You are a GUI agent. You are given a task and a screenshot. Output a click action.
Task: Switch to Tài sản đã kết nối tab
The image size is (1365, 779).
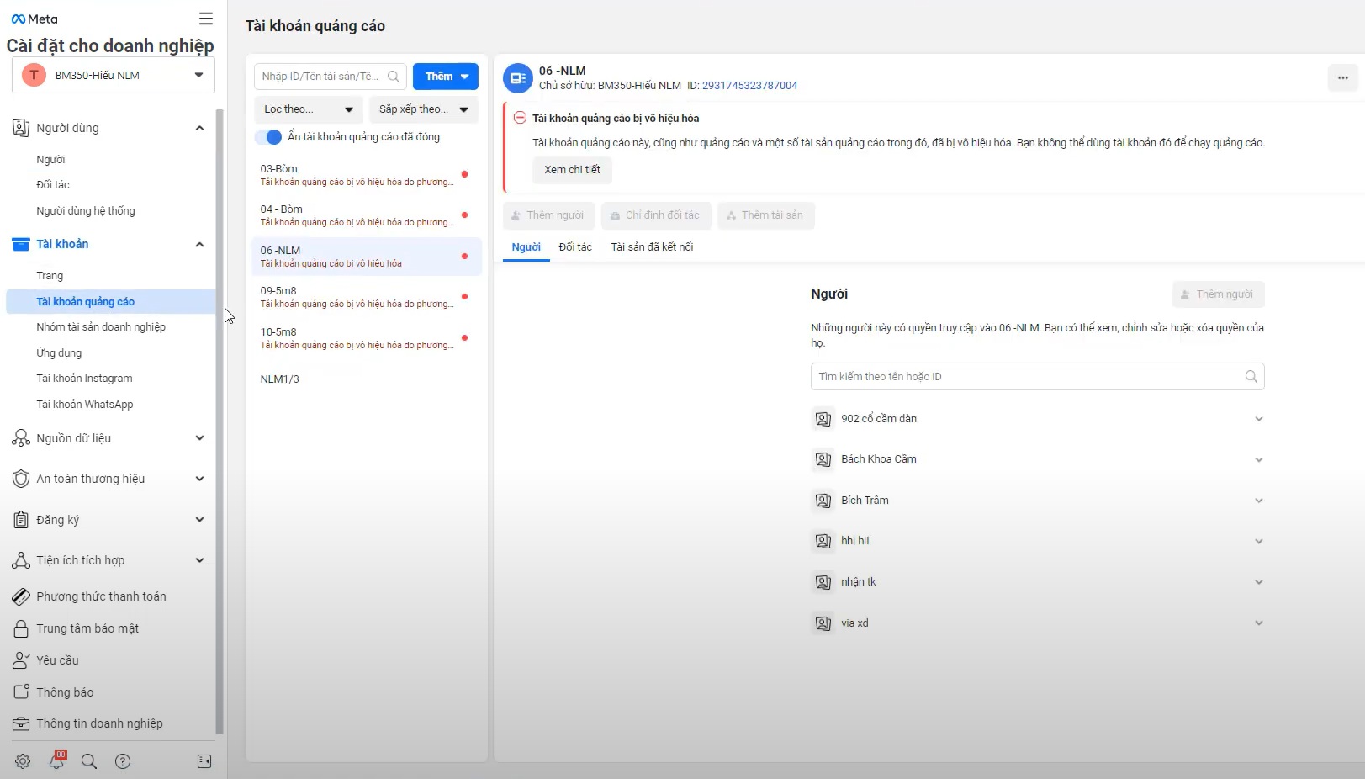[652, 247]
